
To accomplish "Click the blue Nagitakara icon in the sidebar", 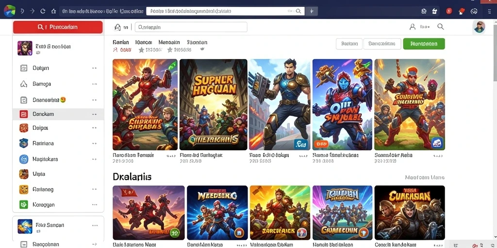I will click(x=24, y=159).
